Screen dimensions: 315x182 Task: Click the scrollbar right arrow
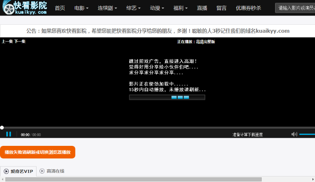tap(313, 179)
